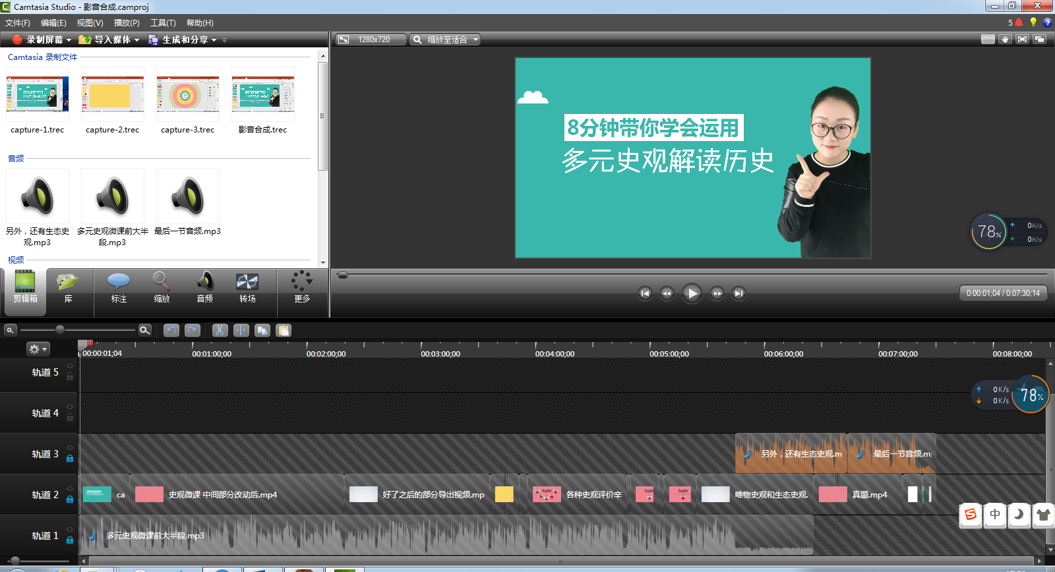Open the timeline gear settings dropdown
This screenshot has width=1055, height=572.
[x=38, y=349]
